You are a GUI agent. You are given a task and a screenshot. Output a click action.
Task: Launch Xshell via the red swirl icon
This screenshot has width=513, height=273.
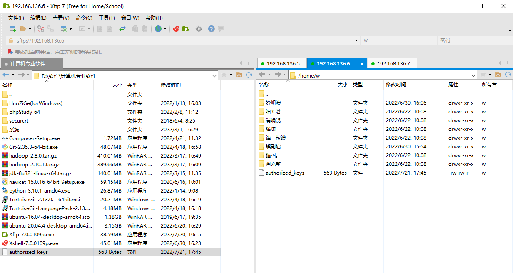pyautogui.click(x=176, y=29)
